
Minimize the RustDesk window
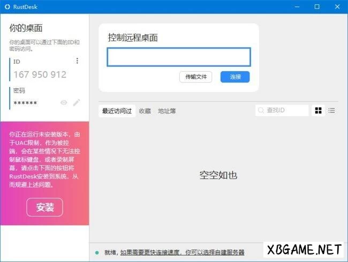coord(298,6)
